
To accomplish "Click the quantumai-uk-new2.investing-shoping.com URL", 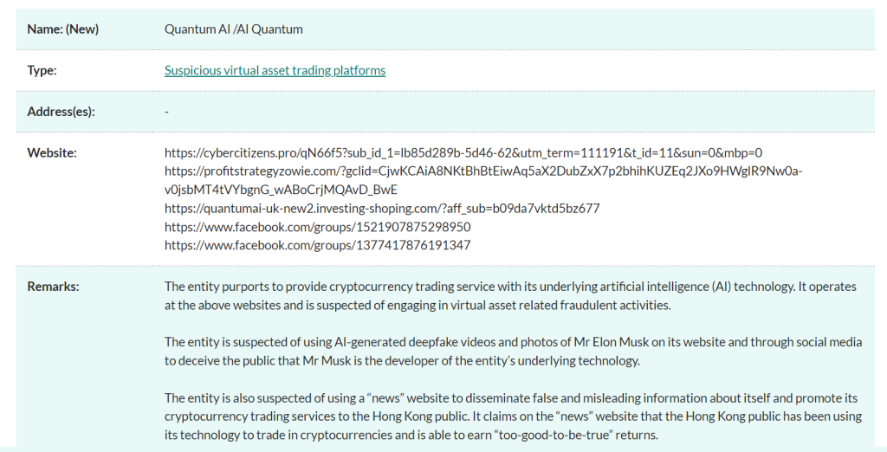I will coord(381,209).
